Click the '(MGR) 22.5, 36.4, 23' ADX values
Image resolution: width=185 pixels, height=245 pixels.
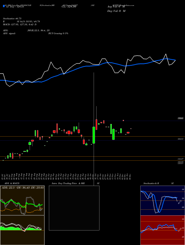click(38, 30)
